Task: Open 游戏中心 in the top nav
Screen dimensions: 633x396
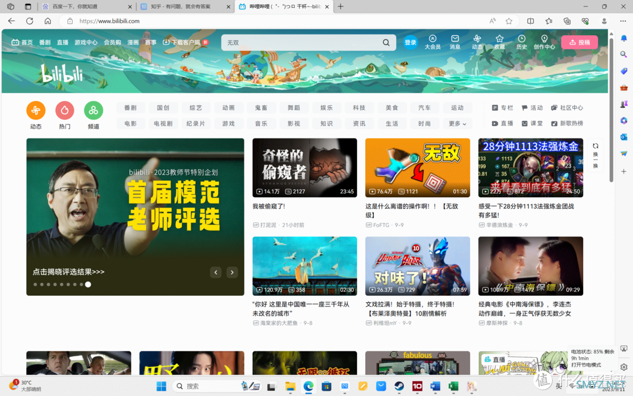Action: point(86,42)
